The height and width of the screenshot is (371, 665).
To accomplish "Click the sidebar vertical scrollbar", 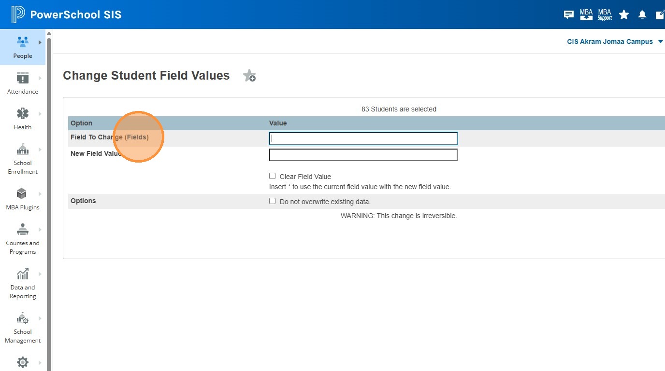I will [49, 193].
